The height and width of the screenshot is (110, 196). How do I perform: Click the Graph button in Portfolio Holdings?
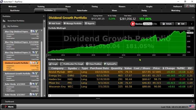53,64
